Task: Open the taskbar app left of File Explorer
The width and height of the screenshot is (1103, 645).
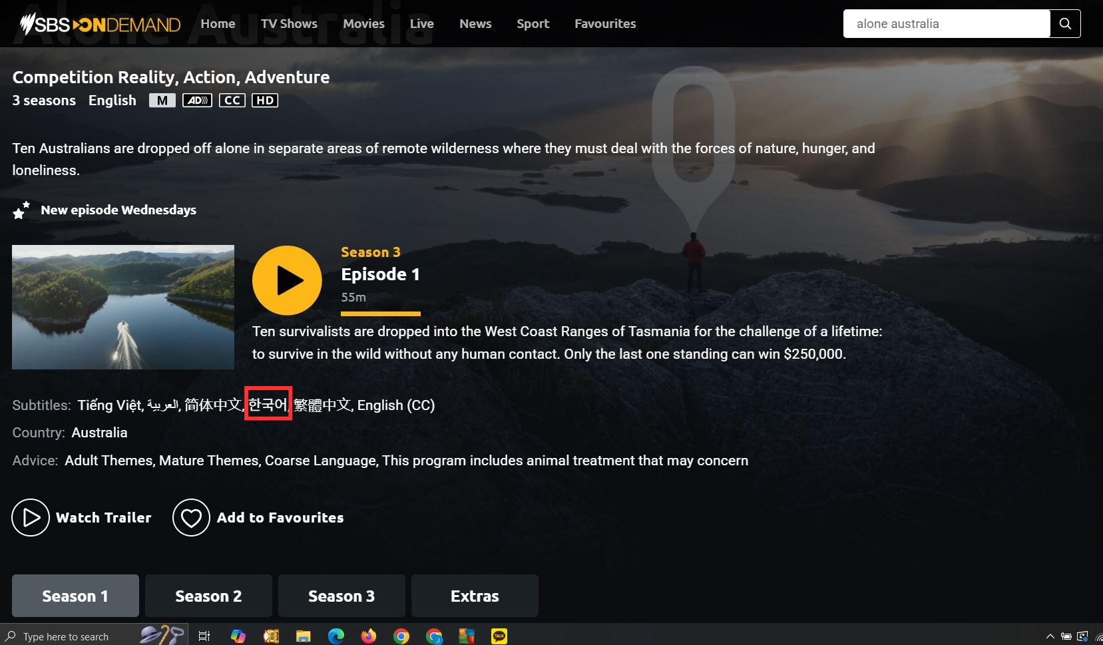Action: 271,636
